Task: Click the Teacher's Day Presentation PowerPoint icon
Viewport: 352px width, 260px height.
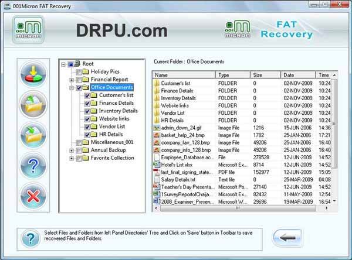Action: 157,187
